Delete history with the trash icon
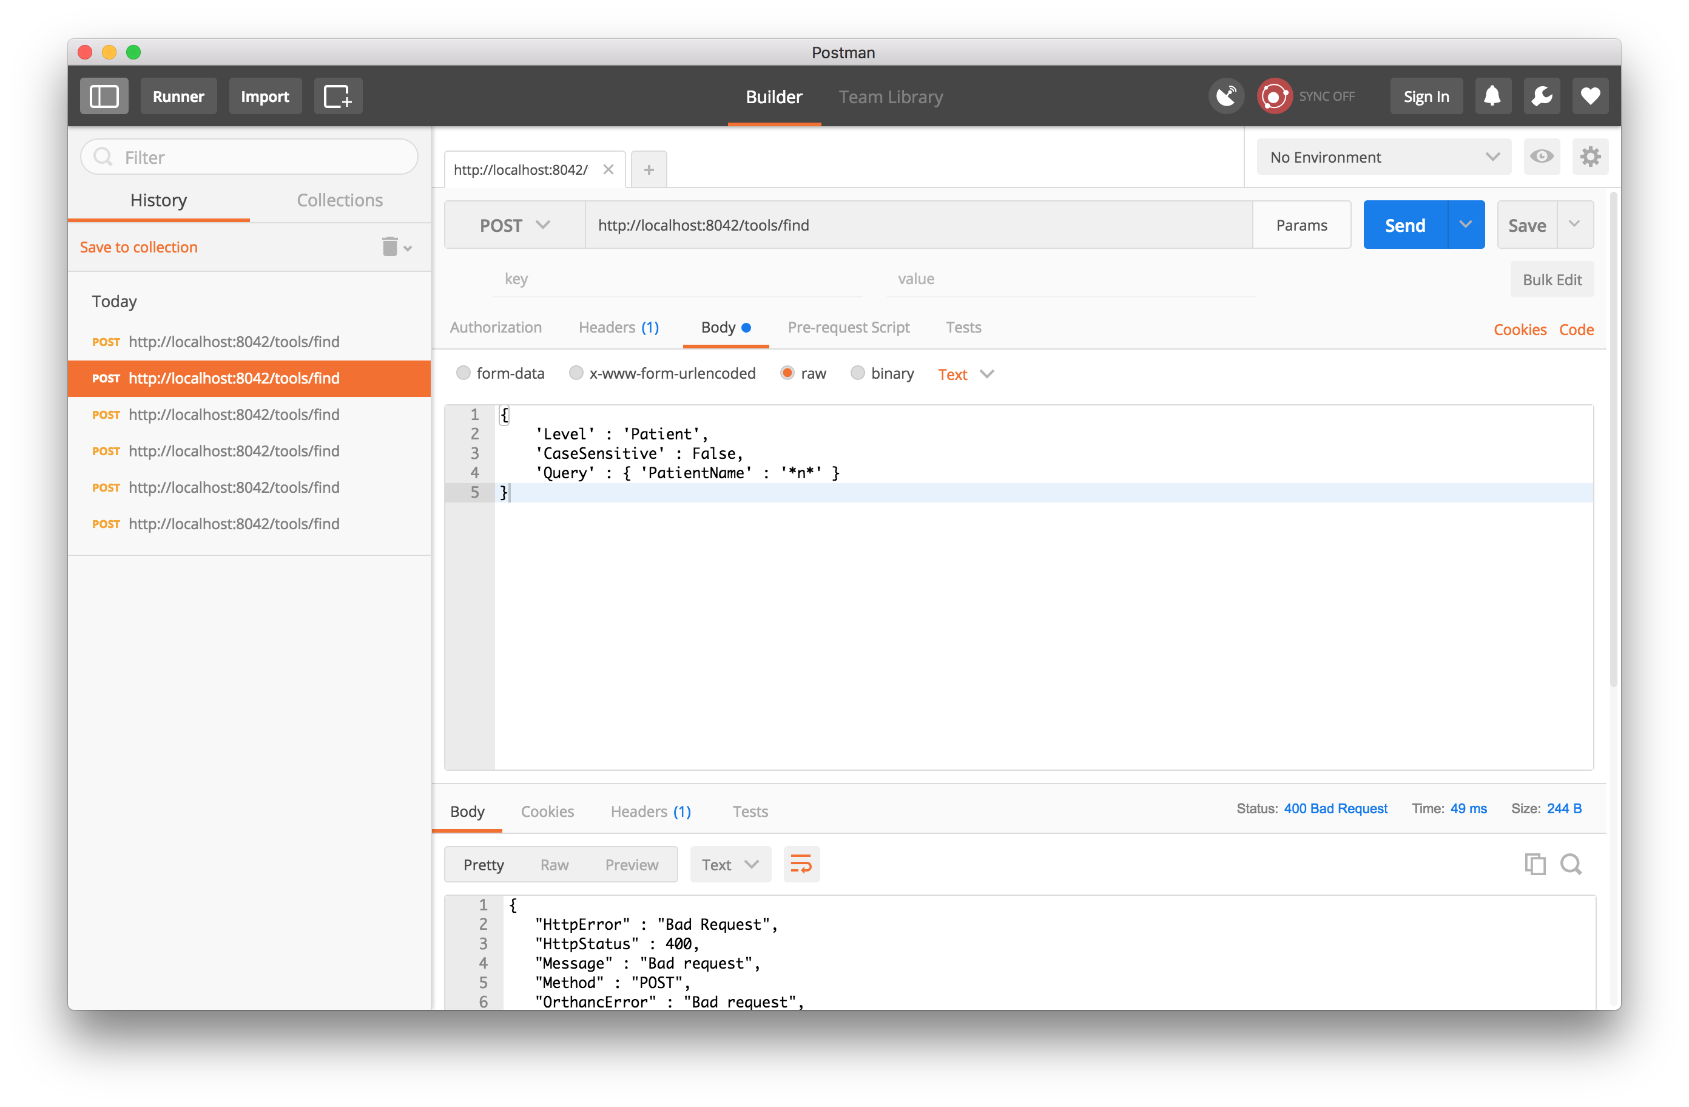This screenshot has width=1689, height=1107. pyautogui.click(x=389, y=246)
